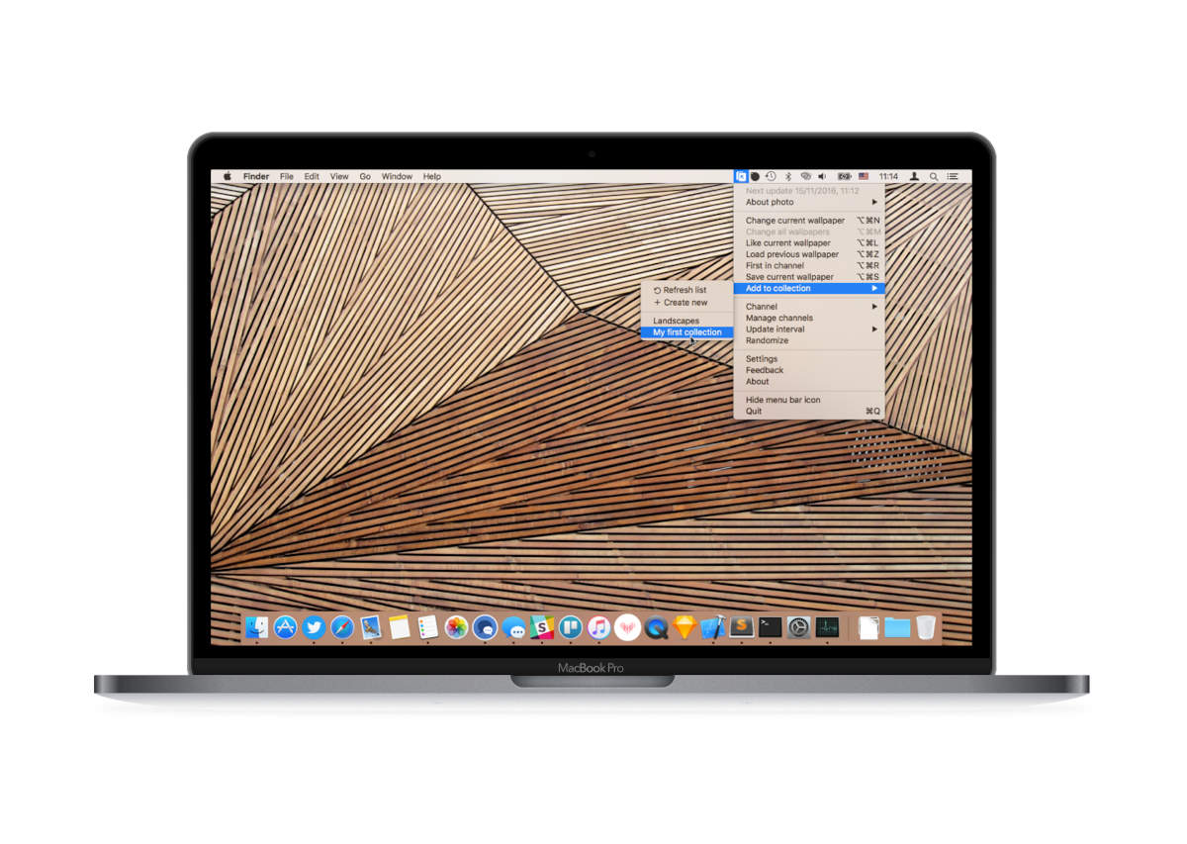Open Activity Monitor in Dock
The width and height of the screenshot is (1187, 844).
[827, 627]
